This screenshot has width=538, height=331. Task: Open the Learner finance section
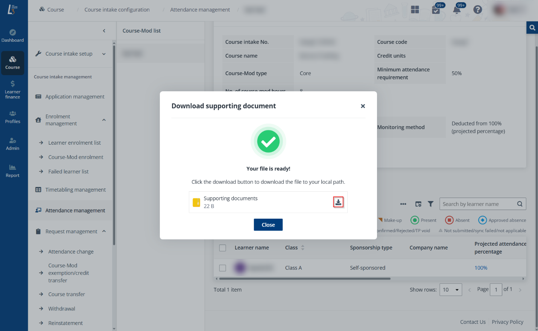coord(12,89)
